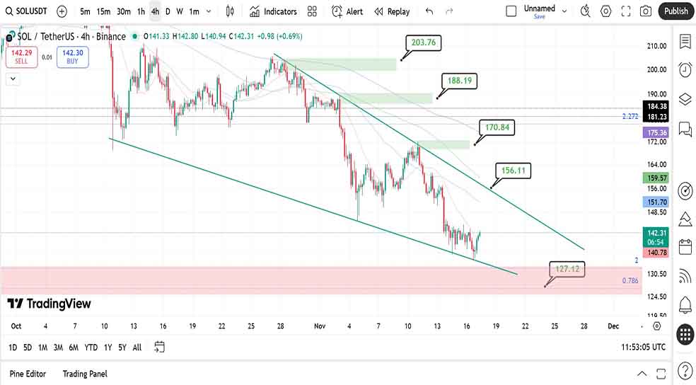Image resolution: width=696 pixels, height=385 pixels.
Task: Click the Publish button
Action: 676,11
